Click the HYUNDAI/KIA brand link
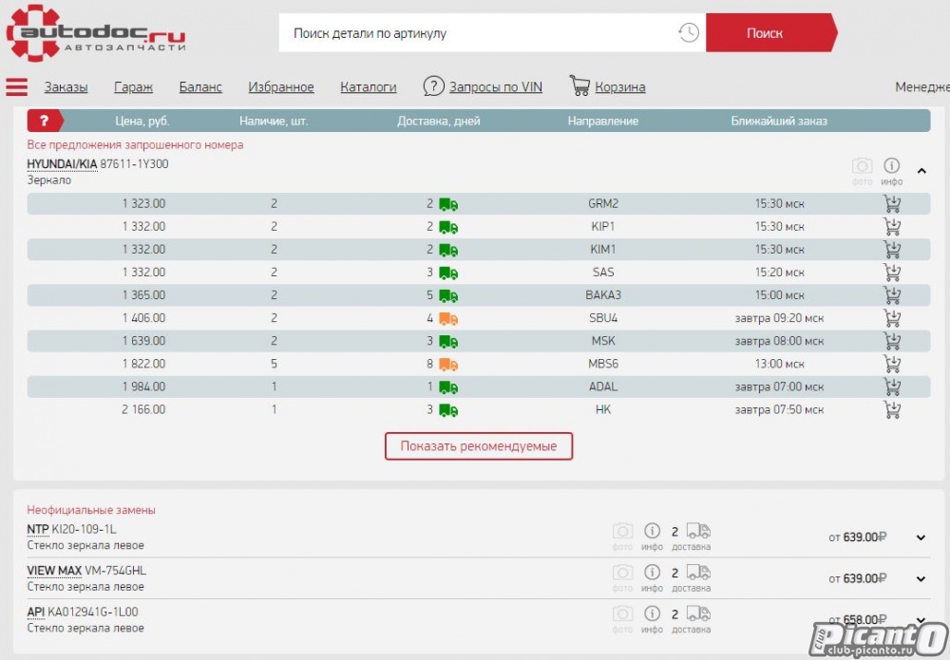 point(62,164)
